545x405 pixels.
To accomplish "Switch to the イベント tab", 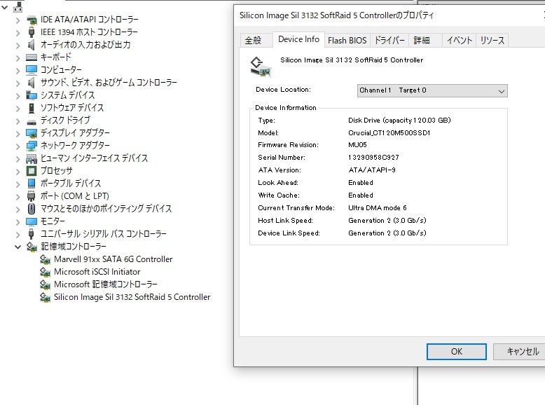I will point(459,41).
